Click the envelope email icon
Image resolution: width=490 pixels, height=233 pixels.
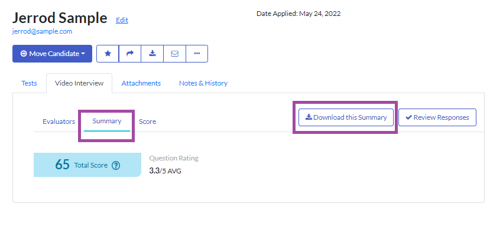(x=175, y=54)
